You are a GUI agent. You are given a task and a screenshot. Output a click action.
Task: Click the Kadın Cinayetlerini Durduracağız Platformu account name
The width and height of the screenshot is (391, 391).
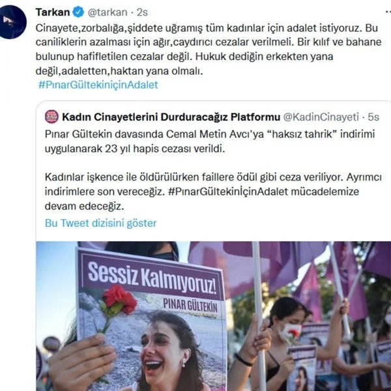click(x=171, y=117)
